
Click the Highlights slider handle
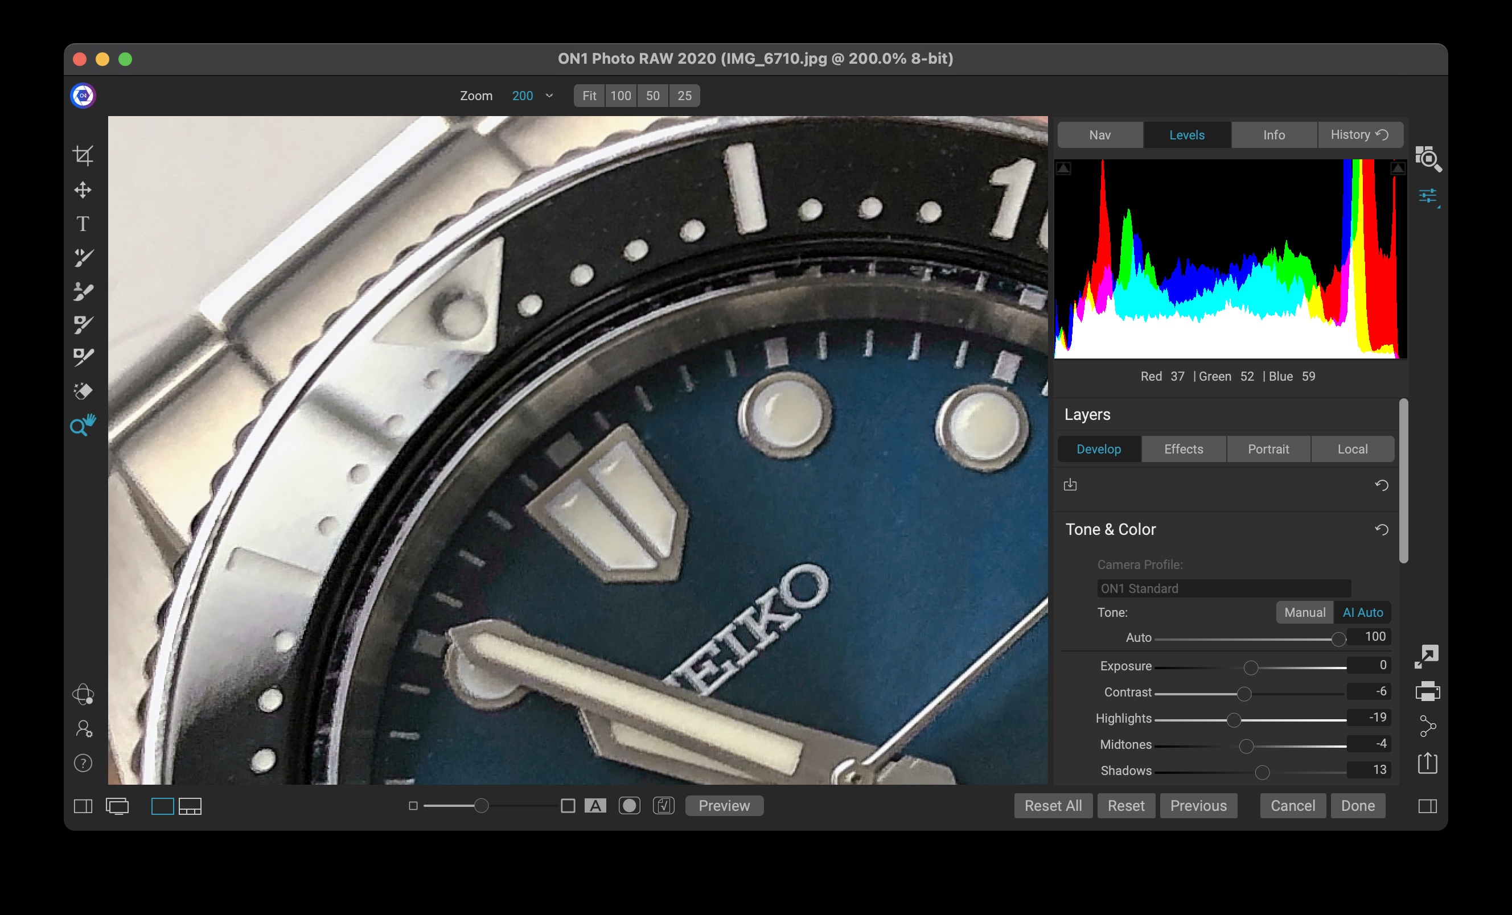(1234, 720)
